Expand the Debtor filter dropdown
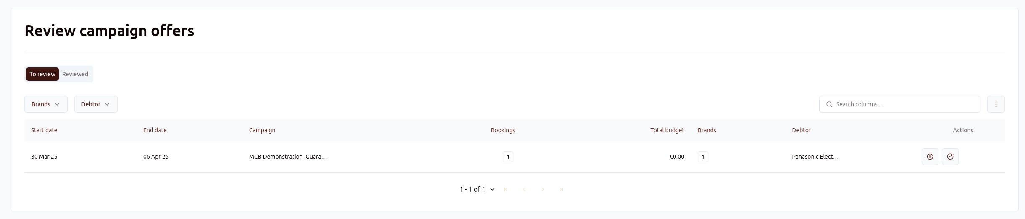This screenshot has height=219, width=1025. pos(96,104)
